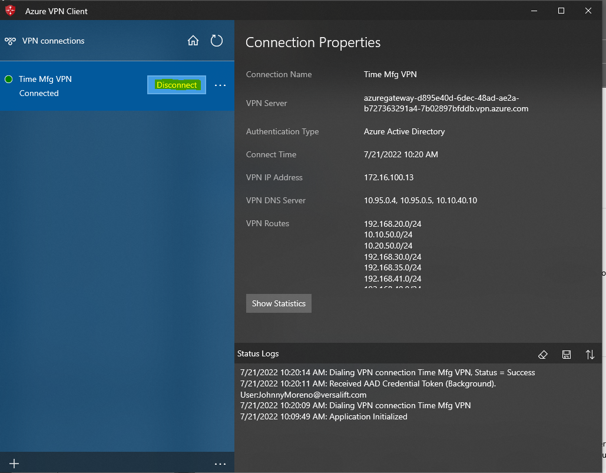Screen dimensions: 606x473
Task: Click the log entry with Status = Success
Action: pyautogui.click(x=388, y=372)
